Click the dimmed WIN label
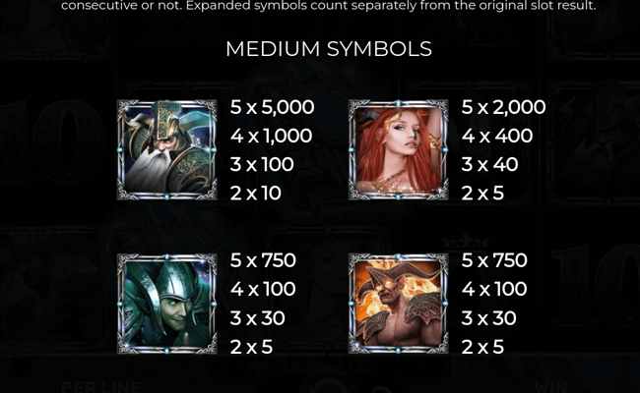 coord(550,387)
